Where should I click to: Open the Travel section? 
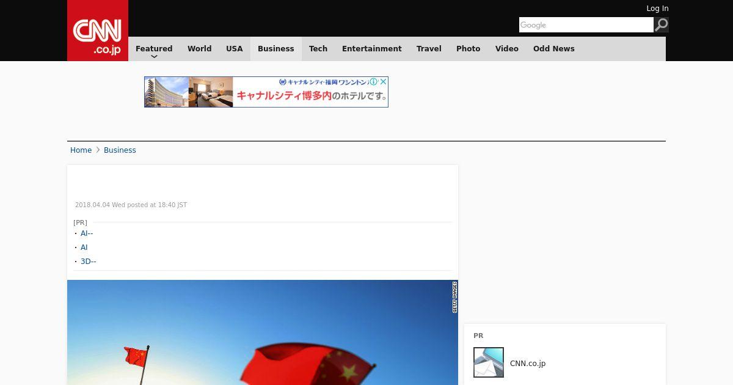coord(429,48)
